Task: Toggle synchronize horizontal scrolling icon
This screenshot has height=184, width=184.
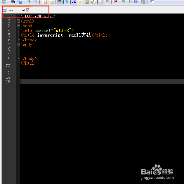Action: point(51,2)
